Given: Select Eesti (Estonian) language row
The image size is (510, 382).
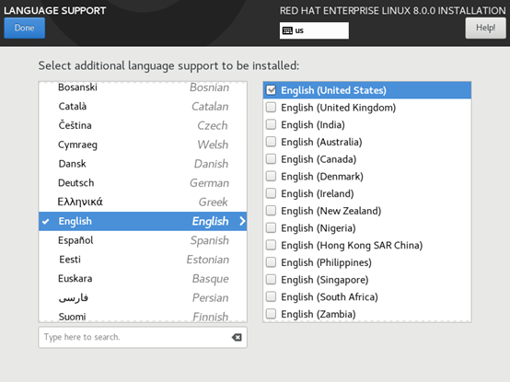Looking at the screenshot, I should pyautogui.click(x=143, y=260).
